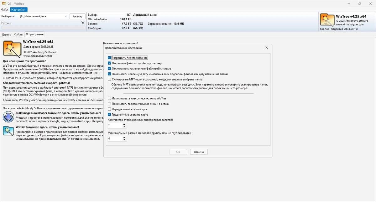Image resolution: width=376 pixels, height=202 pixels.
Task: Click the decimal places input field
Action: (x=115, y=125)
